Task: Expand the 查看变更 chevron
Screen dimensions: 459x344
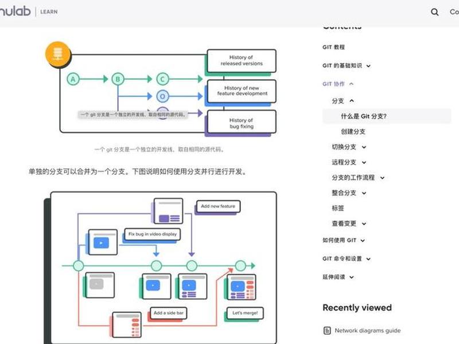Action: point(364,224)
